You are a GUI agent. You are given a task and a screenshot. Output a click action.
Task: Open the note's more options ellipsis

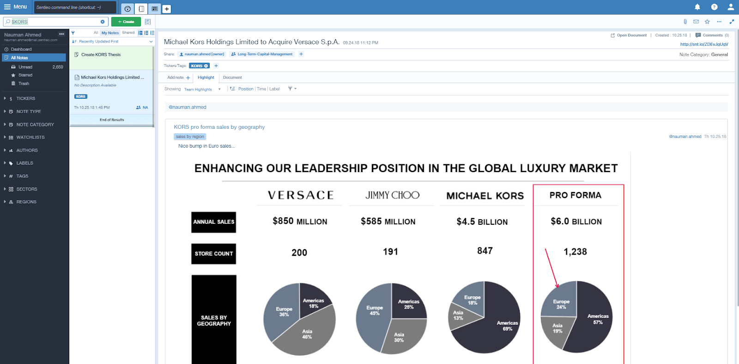click(x=719, y=22)
